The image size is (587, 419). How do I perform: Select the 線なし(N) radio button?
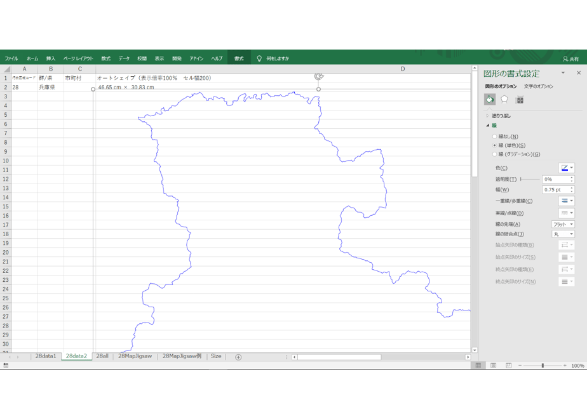(494, 136)
